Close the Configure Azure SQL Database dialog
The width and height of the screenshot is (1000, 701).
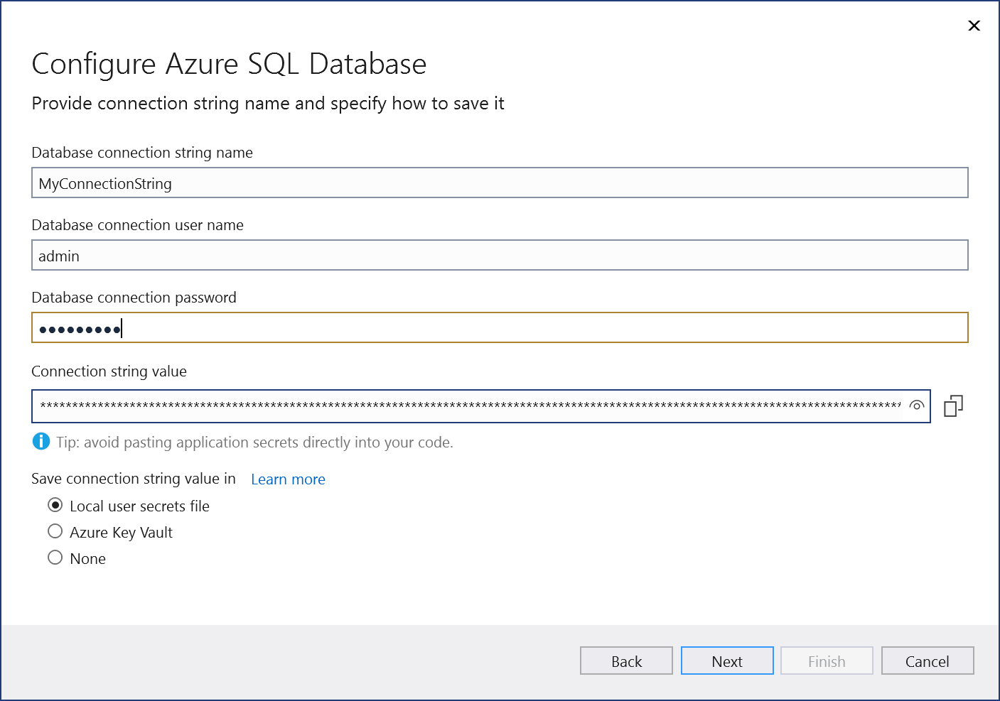(974, 26)
